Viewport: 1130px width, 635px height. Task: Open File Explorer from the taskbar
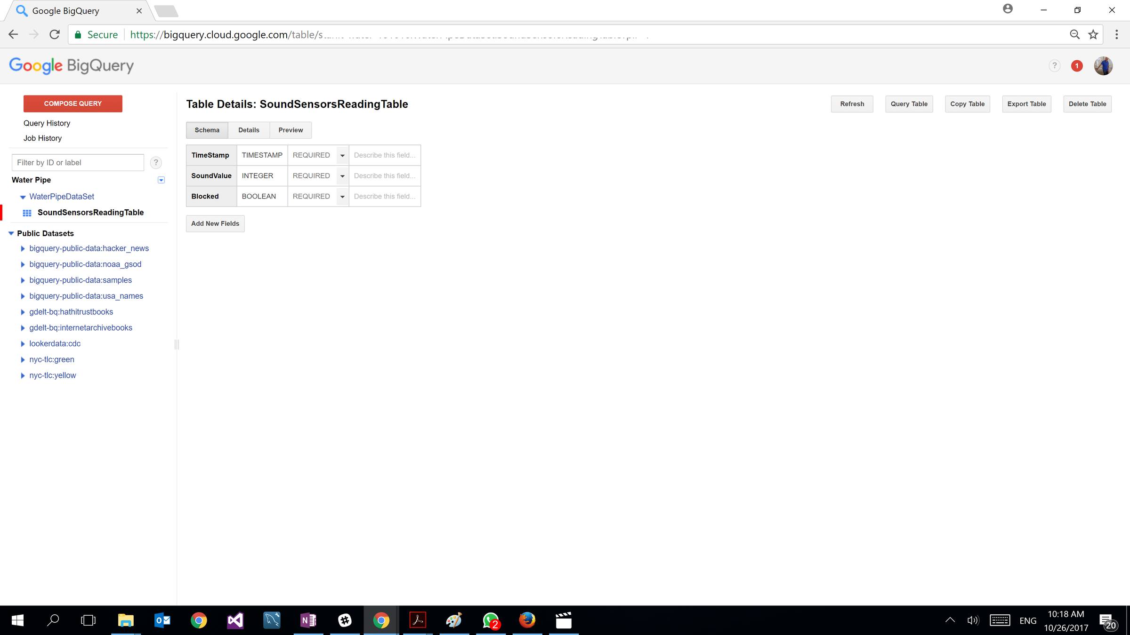pyautogui.click(x=126, y=620)
